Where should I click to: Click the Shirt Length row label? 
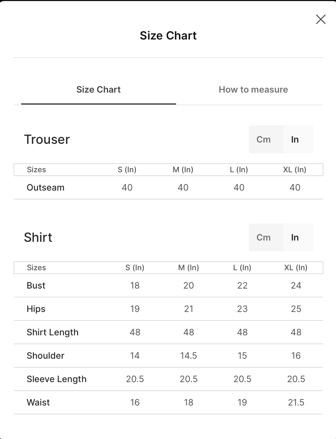[x=52, y=332]
